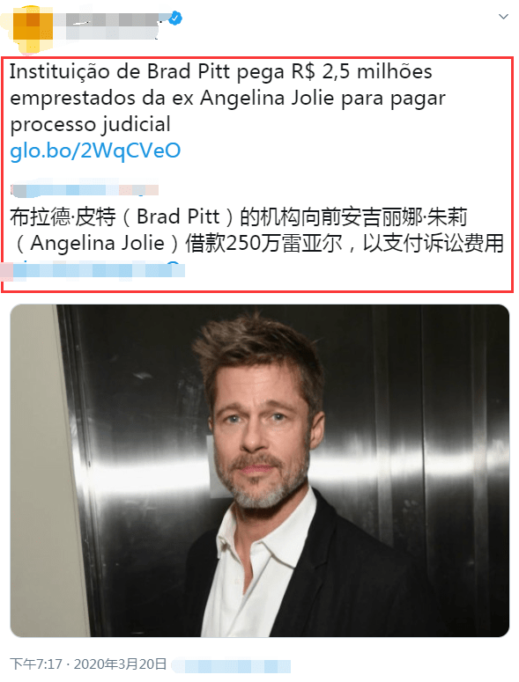Click 'Brad Pitt' in the Portuguese headline
This screenshot has height=682, width=519.
point(189,72)
